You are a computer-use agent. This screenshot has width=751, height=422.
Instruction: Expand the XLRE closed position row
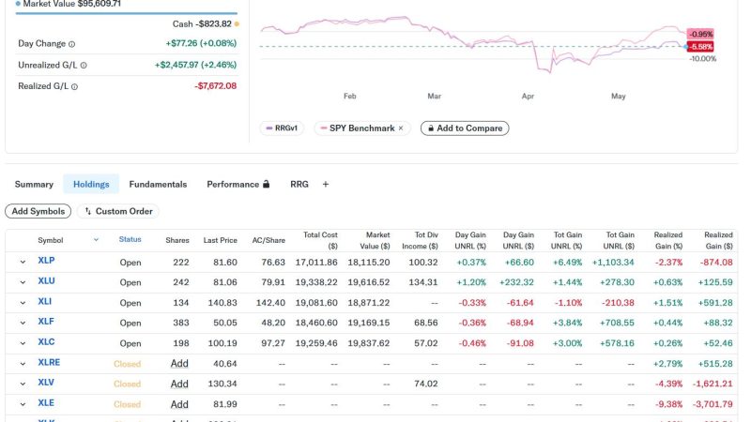23,364
